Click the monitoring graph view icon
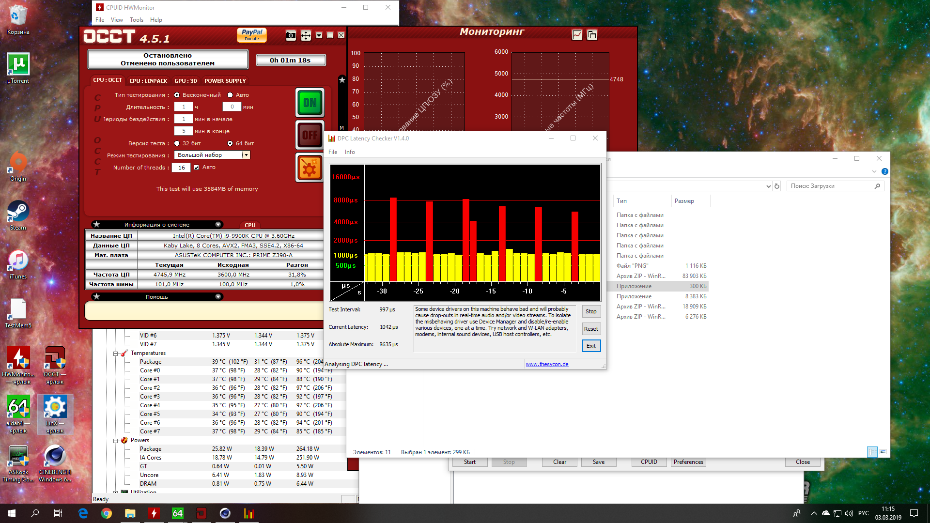 click(577, 35)
